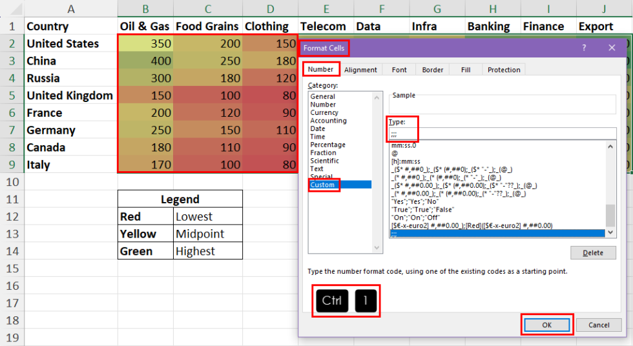Confirm with the OK button
Image resolution: width=633 pixels, height=346 pixels.
(x=546, y=325)
